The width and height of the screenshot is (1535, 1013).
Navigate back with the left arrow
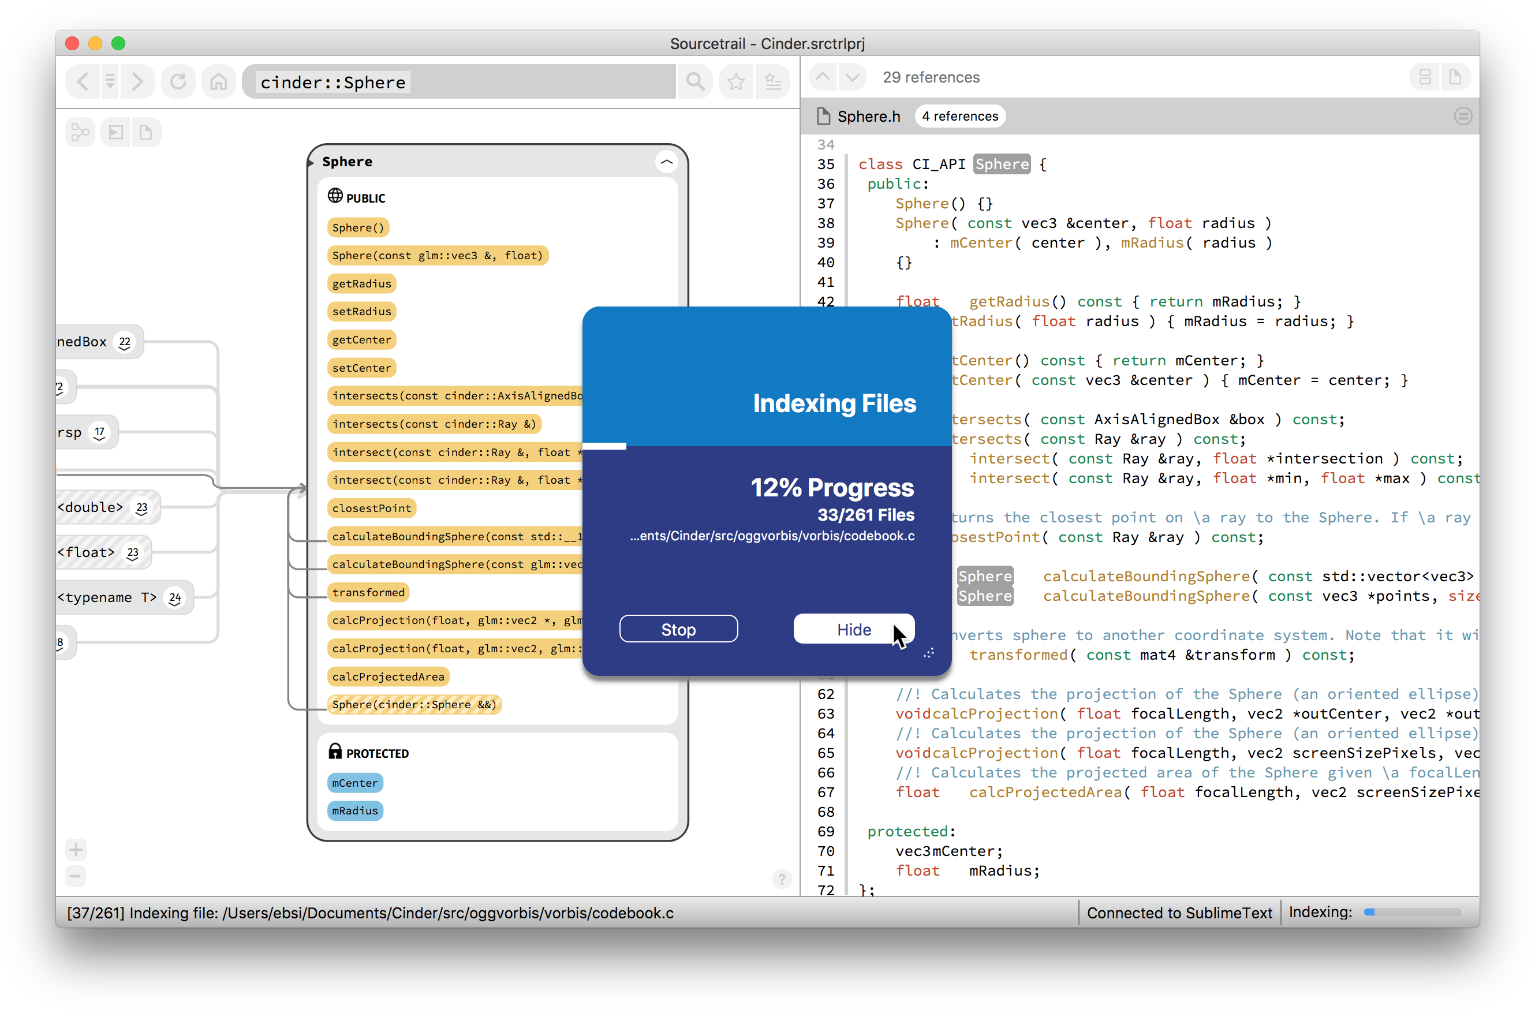click(83, 81)
